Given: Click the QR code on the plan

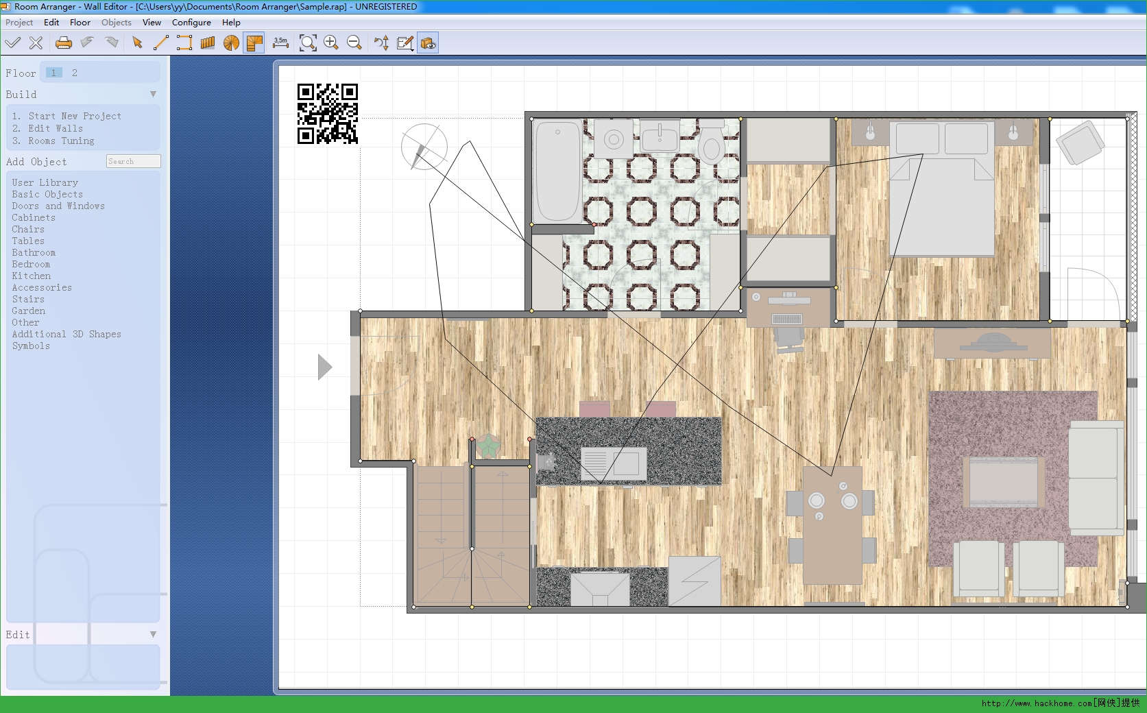Looking at the screenshot, I should (328, 114).
